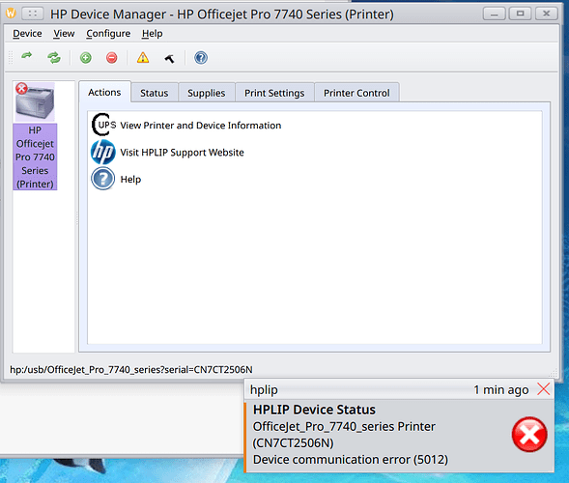Dismiss the hplip notification with red X

[x=543, y=389]
